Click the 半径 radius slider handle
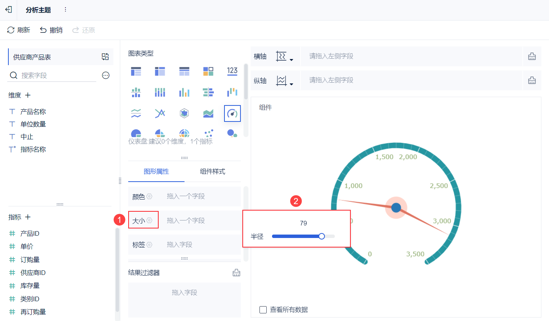 [x=321, y=236]
